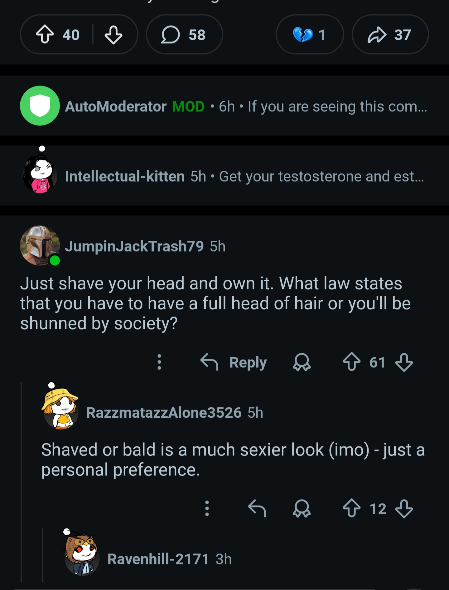This screenshot has width=449, height=590.
Task: Give an award to JumpinJackTrash79's comment
Action: (302, 362)
